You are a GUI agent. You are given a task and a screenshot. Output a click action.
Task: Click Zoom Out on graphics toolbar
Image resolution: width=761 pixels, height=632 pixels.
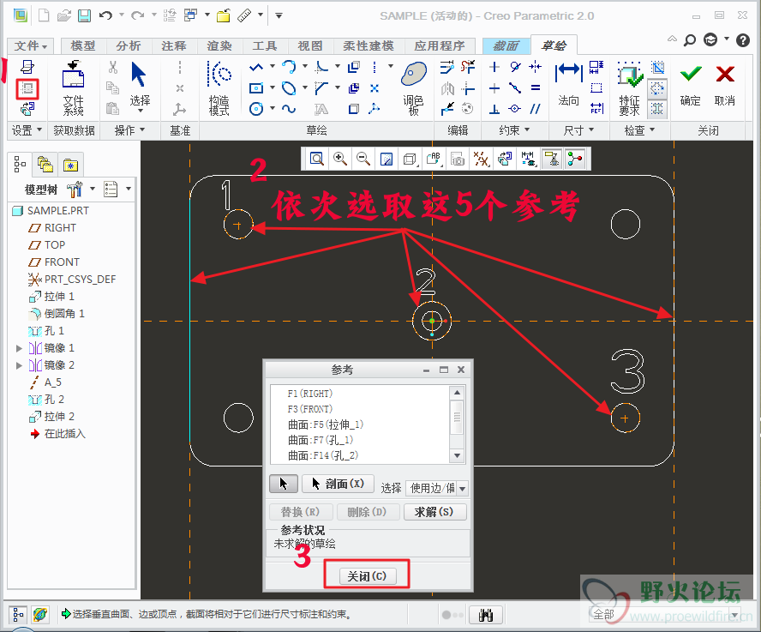(363, 159)
